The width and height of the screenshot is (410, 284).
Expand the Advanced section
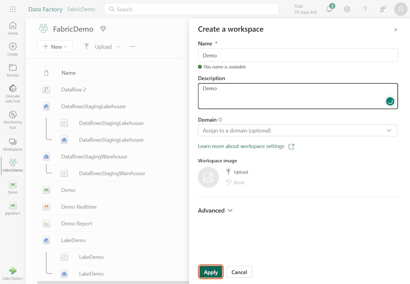point(215,211)
